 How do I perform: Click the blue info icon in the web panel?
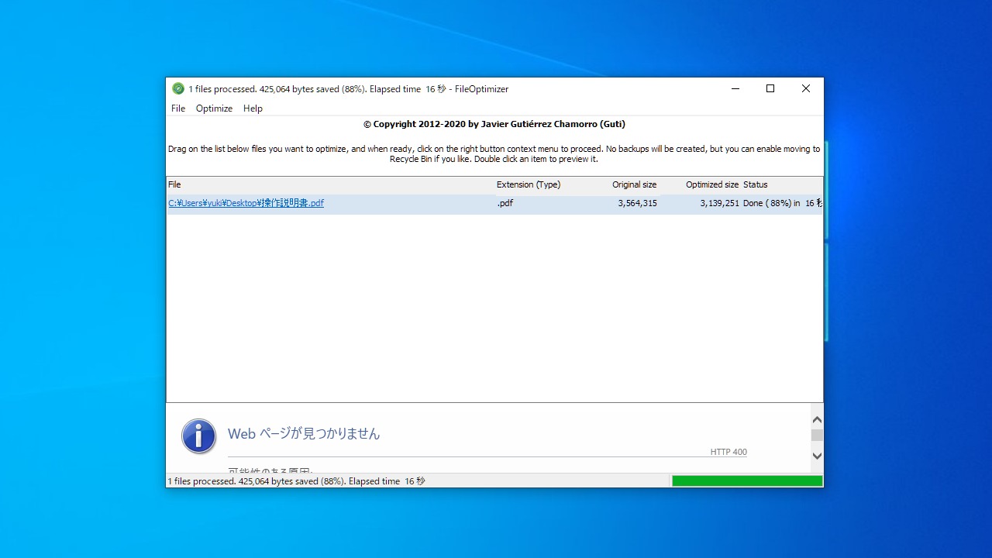(199, 436)
